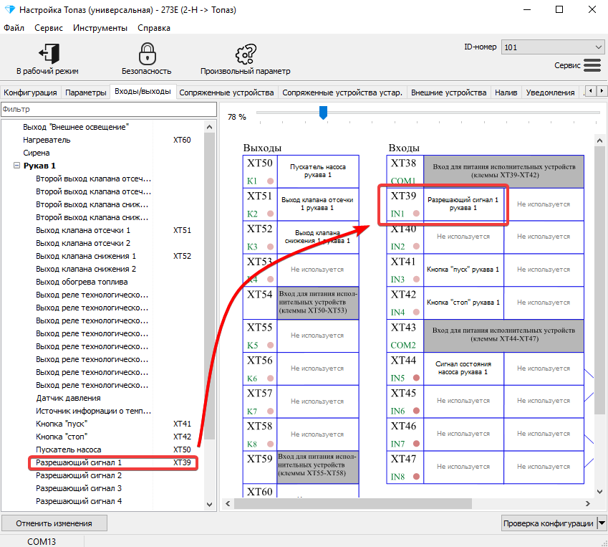Switch to the Конфигурация tab
608x547 pixels.
30,92
